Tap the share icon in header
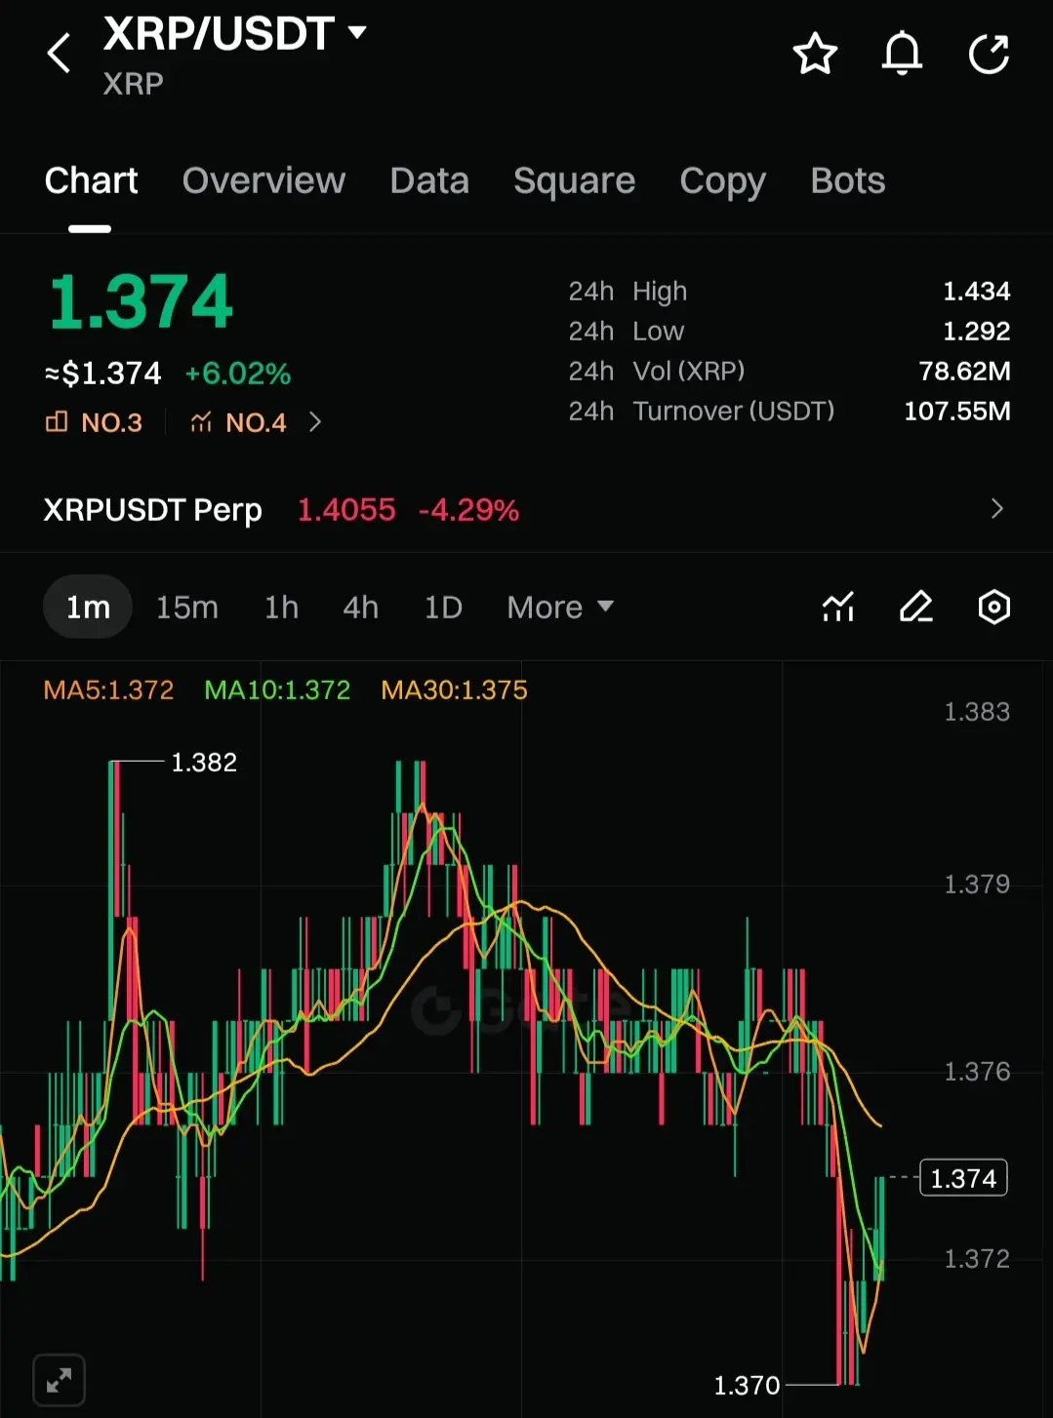 tap(989, 54)
